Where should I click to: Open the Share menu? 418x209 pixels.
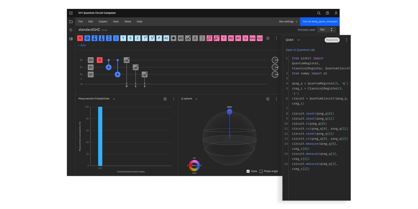(128, 22)
